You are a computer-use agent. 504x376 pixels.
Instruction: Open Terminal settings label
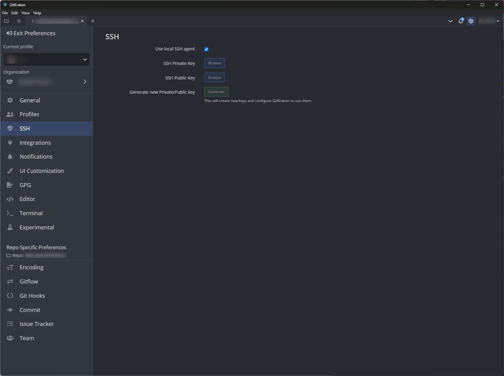(31, 213)
